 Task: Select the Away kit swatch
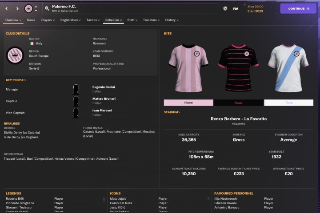click(x=238, y=103)
